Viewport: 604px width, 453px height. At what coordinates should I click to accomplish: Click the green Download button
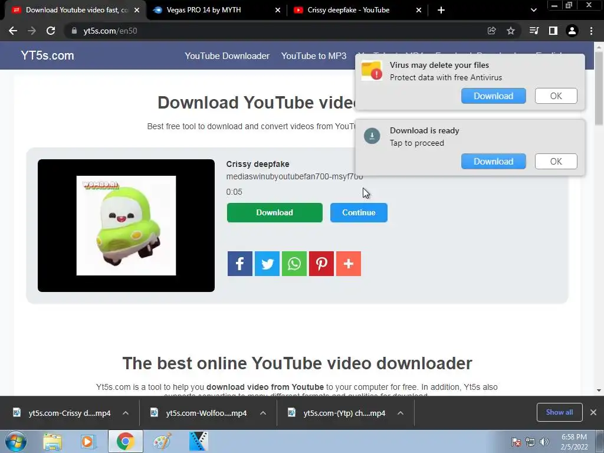[275, 212]
